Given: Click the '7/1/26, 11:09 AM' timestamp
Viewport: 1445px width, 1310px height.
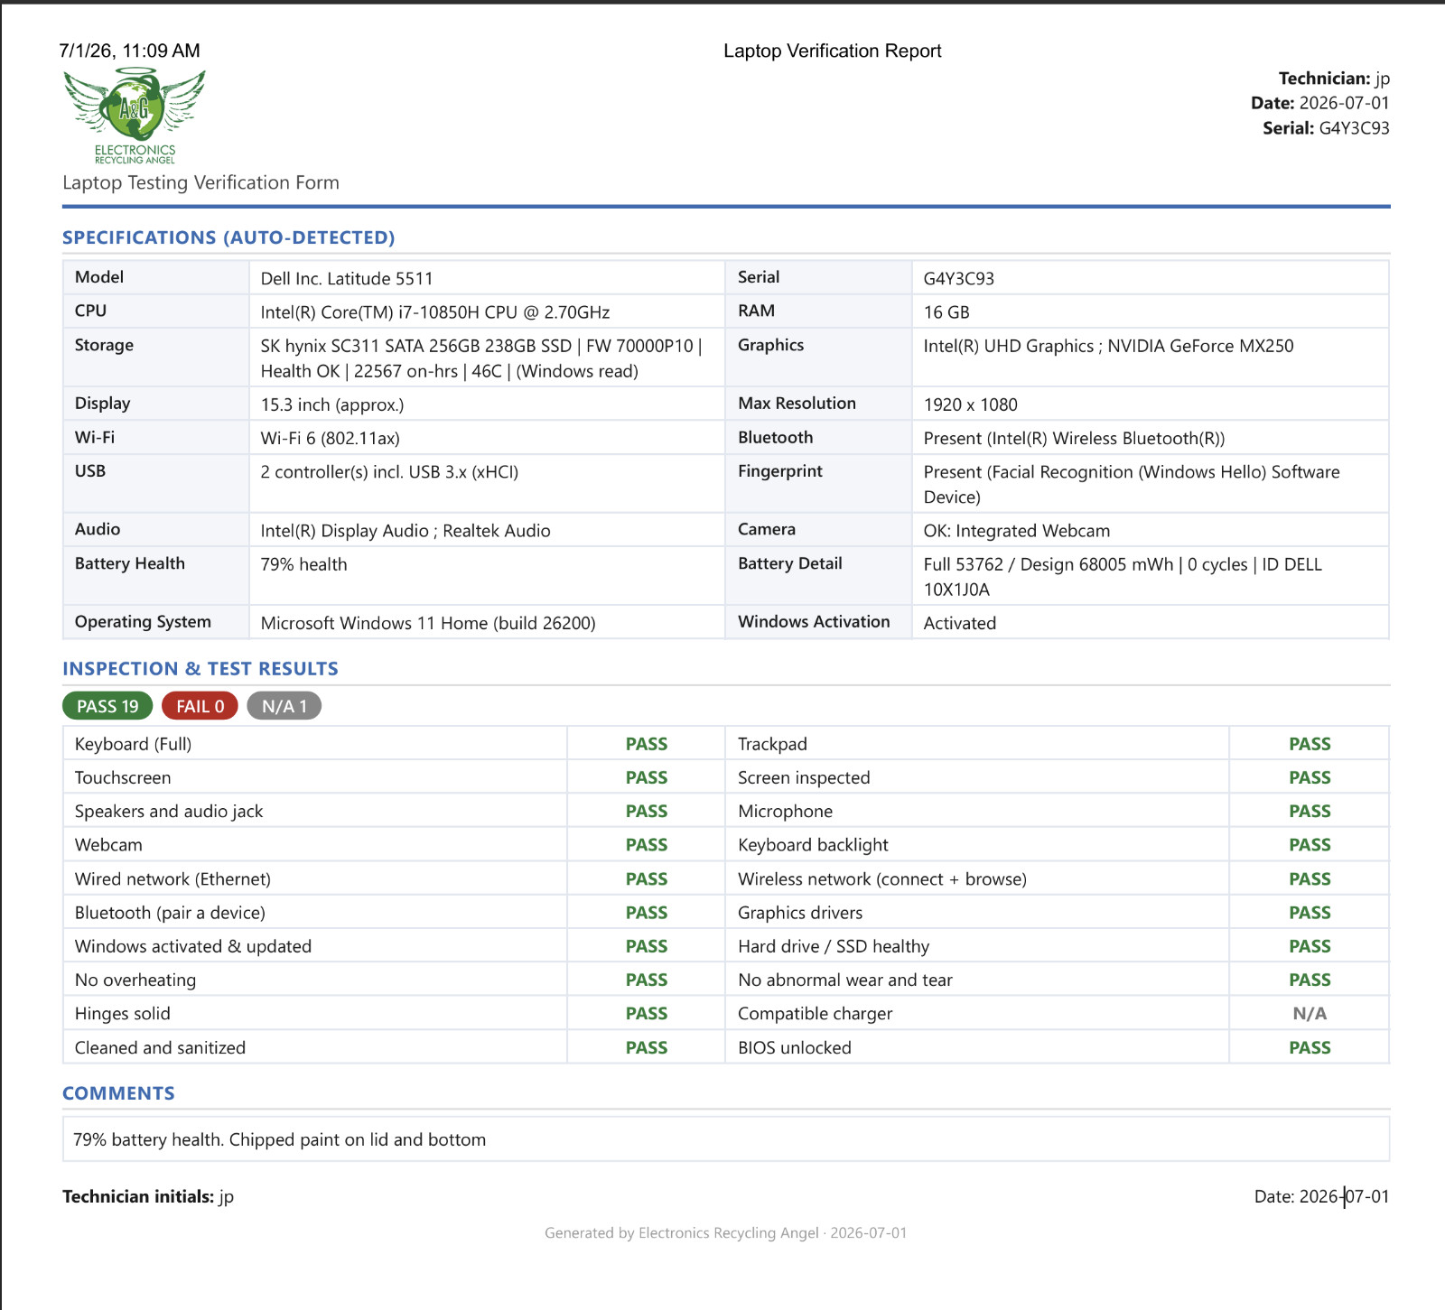Looking at the screenshot, I should (x=130, y=51).
